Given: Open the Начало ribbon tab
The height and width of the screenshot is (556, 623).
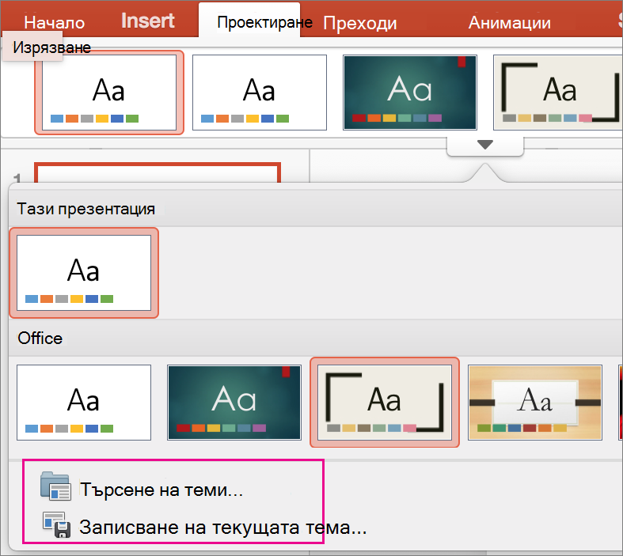Looking at the screenshot, I should click(55, 23).
